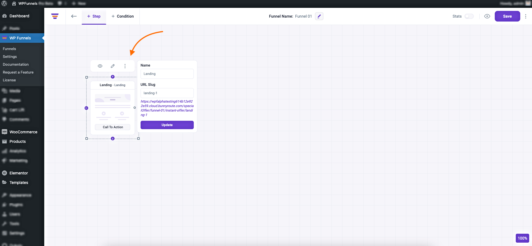Screen dimensions: 532x246
Task: Open the top bar three-dot menu
Action: 526,16
